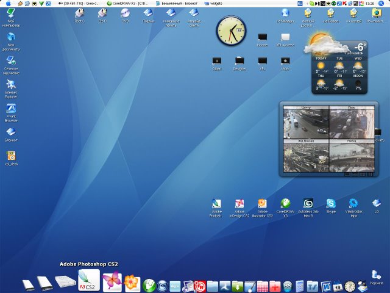Launch Avant Browser from desktop
Viewport: 390px width, 293px height.
pos(11,113)
